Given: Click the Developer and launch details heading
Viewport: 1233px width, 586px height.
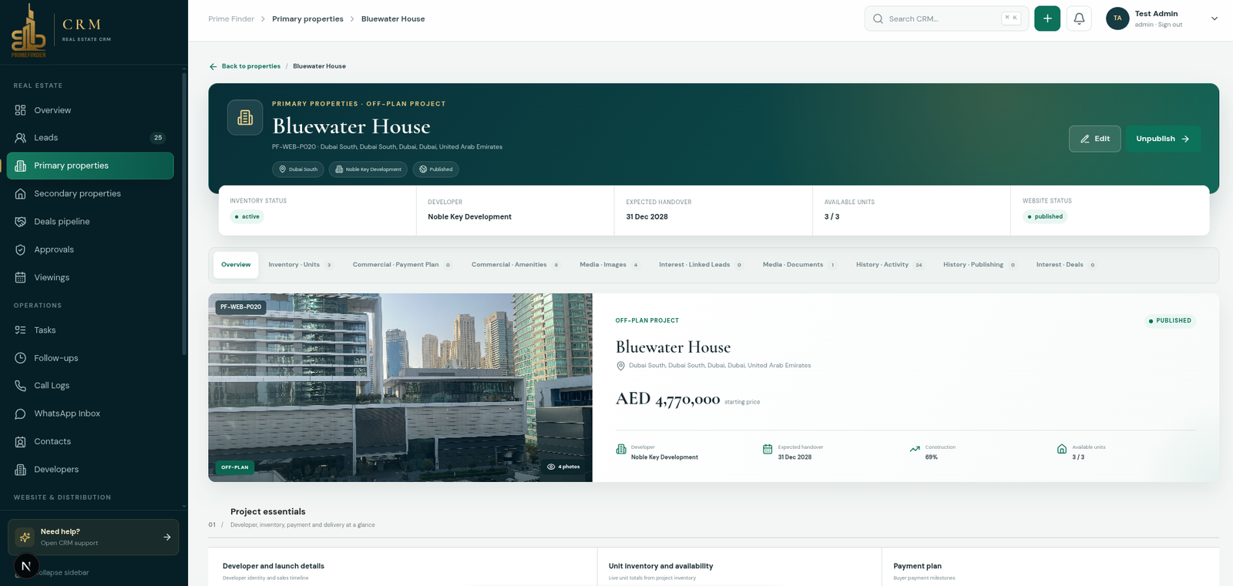Looking at the screenshot, I should click(274, 566).
